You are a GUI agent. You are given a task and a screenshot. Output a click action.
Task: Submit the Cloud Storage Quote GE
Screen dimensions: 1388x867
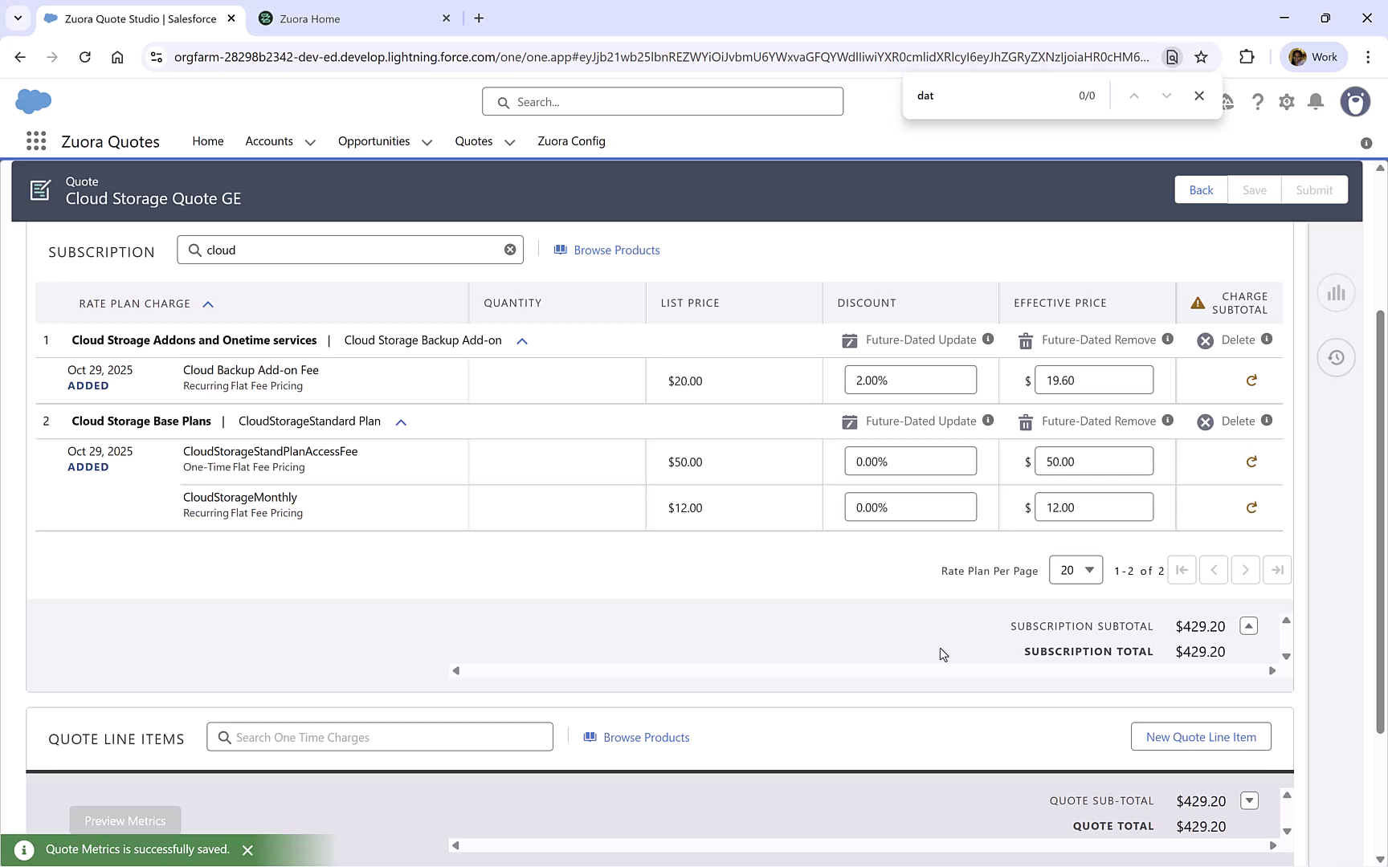[1314, 189]
